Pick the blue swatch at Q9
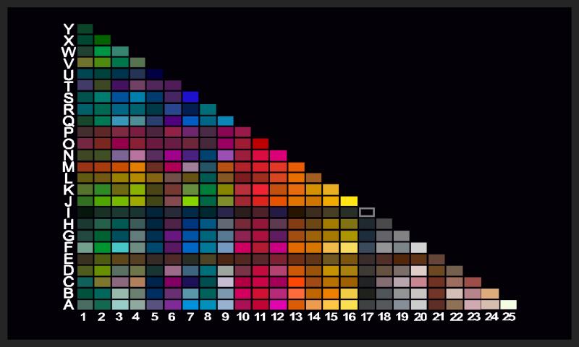Image resolution: width=579 pixels, height=347 pixels. (x=225, y=121)
